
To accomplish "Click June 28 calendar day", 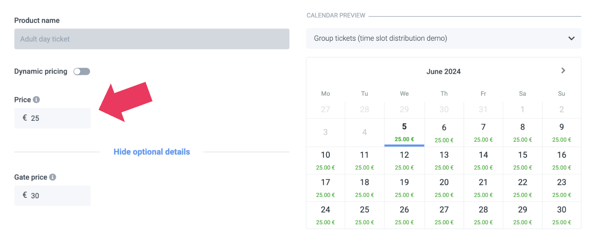I will [x=483, y=215].
